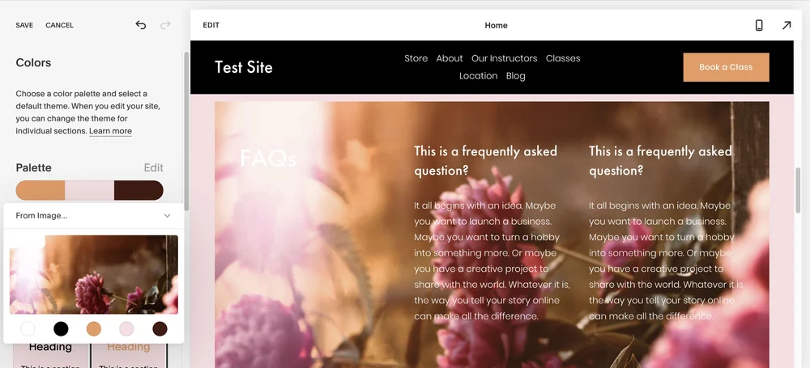The width and height of the screenshot is (810, 368).
Task: Save the color changes
Action: click(24, 25)
